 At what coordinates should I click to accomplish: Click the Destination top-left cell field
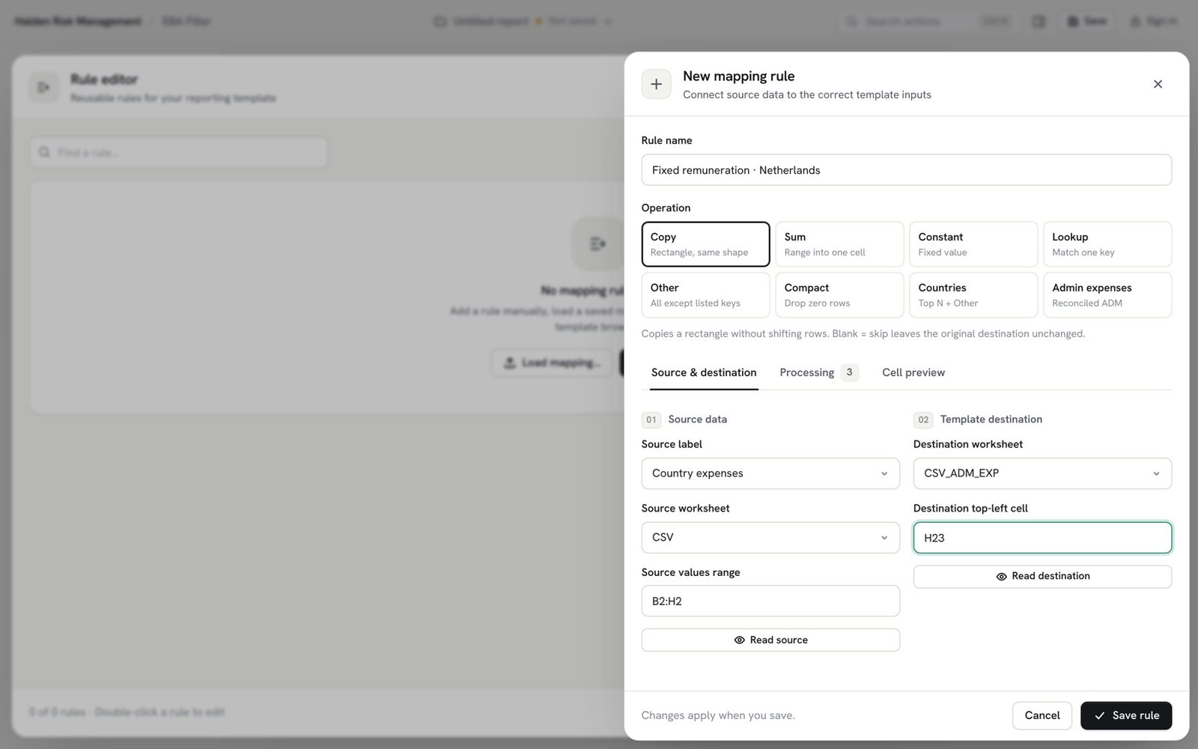coord(1042,538)
